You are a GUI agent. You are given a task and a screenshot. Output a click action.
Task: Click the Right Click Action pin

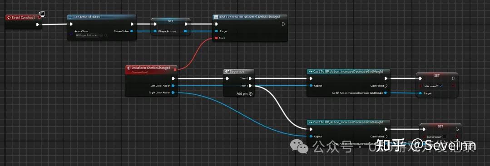173,93
